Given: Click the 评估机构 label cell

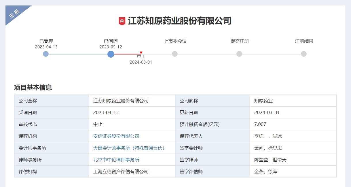Looking at the screenshot, I should (52, 171).
